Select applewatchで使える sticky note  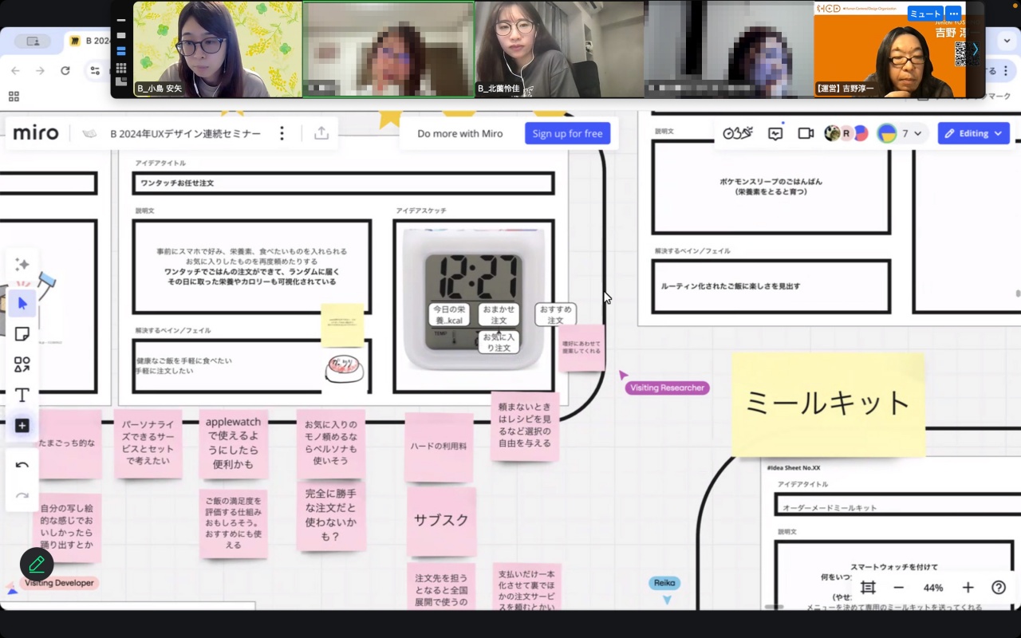tap(233, 443)
